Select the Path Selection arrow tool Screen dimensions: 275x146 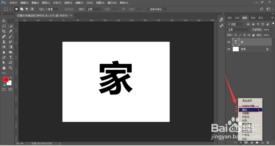pos(4,62)
